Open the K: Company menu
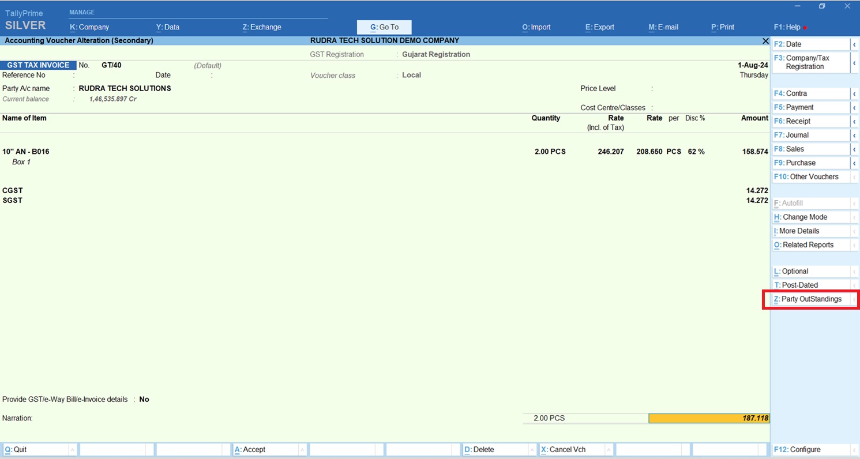 [89, 27]
